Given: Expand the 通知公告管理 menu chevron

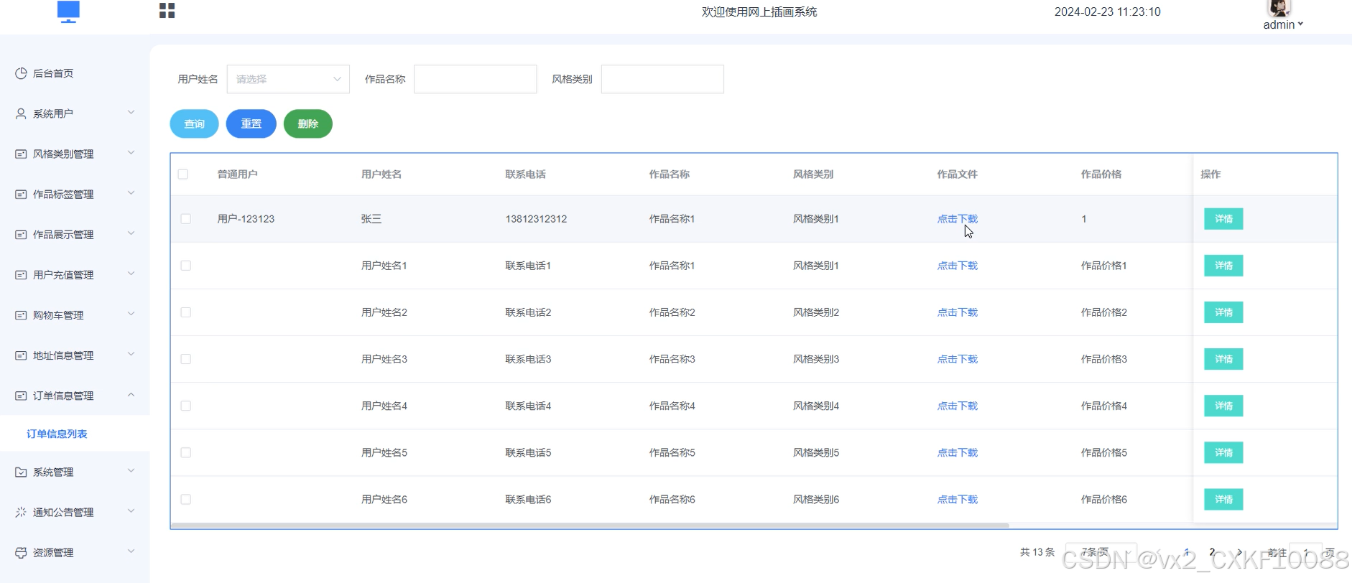Looking at the screenshot, I should pyautogui.click(x=131, y=510).
